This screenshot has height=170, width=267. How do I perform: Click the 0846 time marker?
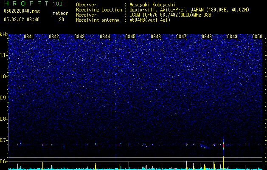coord(156,37)
